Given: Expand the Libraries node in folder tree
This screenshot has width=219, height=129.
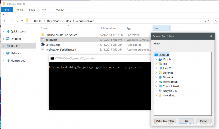Looking at the screenshot, I should point(156,73).
